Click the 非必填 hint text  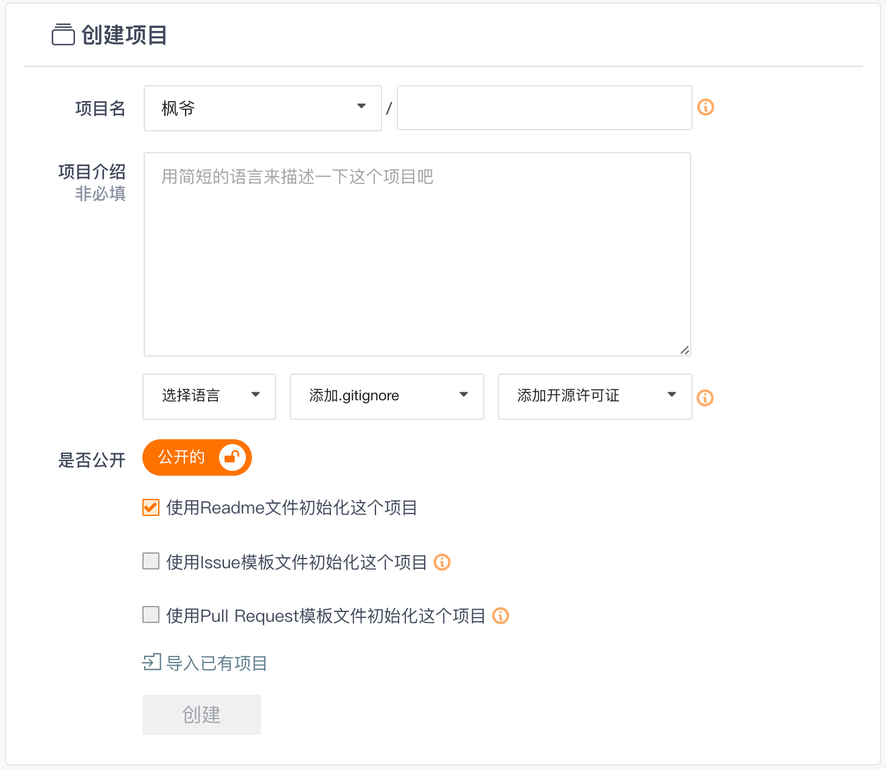click(100, 193)
